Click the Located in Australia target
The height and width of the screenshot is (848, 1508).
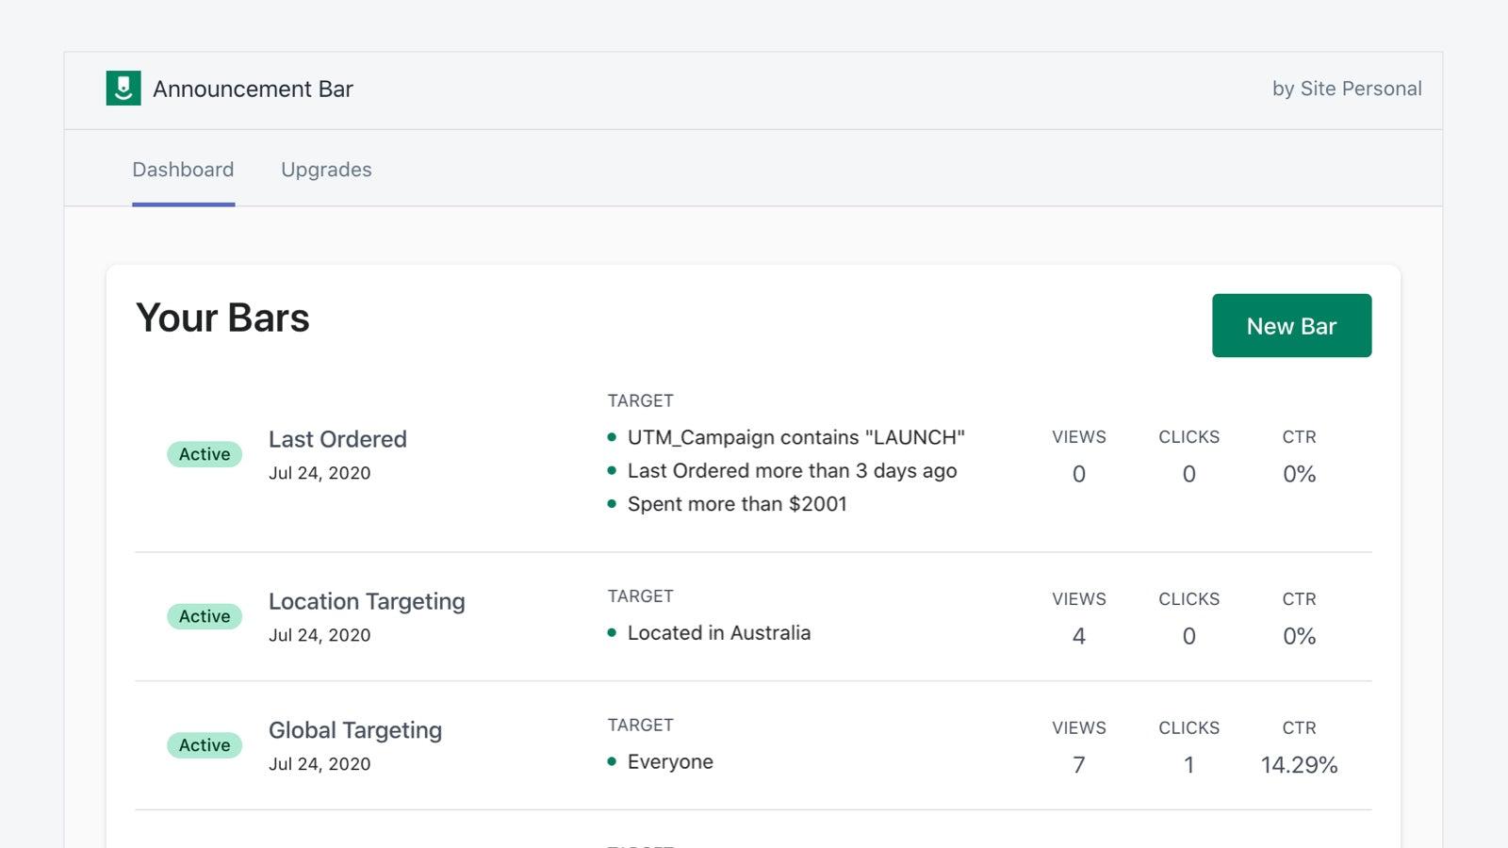click(718, 633)
